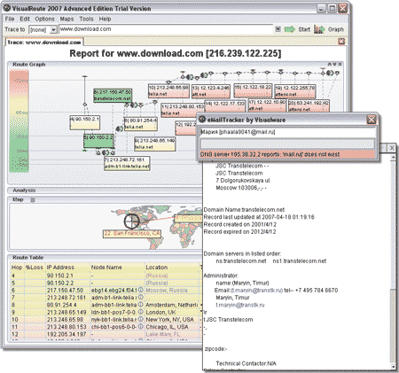The image size is (399, 373).
Task: Click the DNS server error message bar
Action: coord(287,154)
